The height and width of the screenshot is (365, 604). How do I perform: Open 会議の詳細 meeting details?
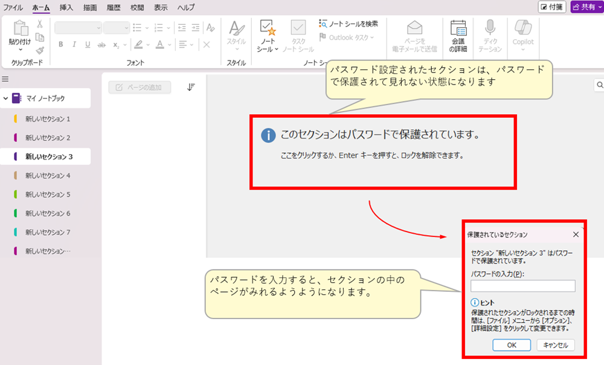pyautogui.click(x=458, y=34)
